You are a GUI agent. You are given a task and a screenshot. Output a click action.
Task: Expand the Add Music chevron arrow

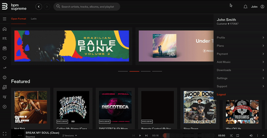pyautogui.click(x=263, y=62)
